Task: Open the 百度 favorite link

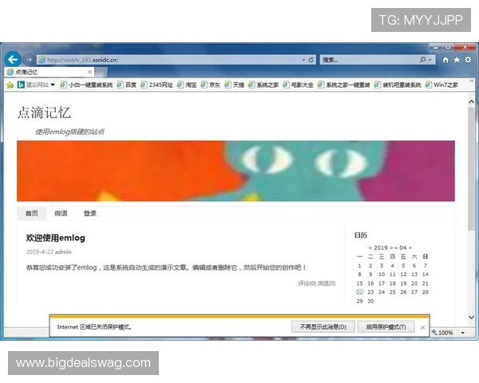Action: coord(127,85)
